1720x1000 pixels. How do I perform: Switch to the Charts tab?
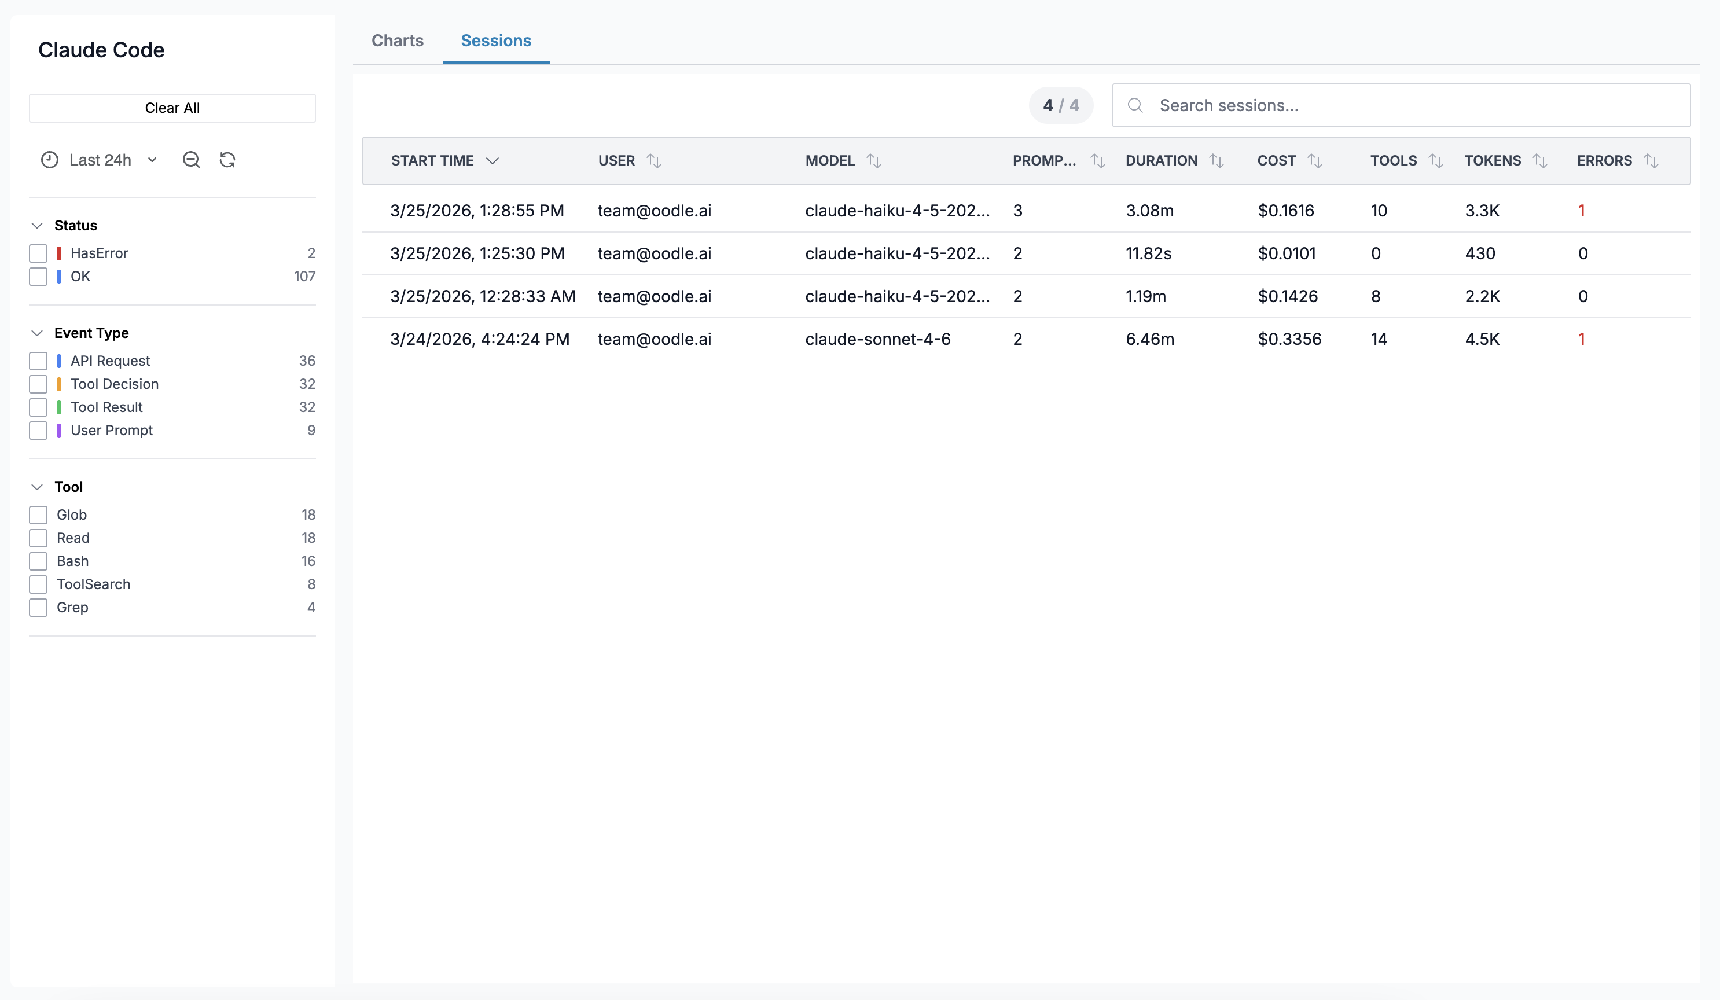[397, 41]
